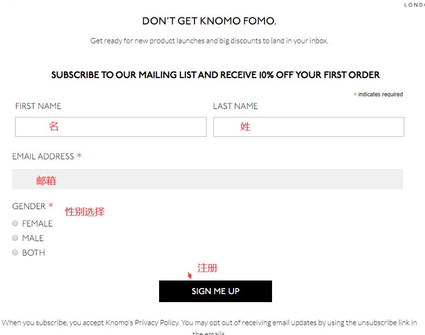Viewport: 425px width, 335px height.
Task: Click the mailing list 10% off heading
Action: 215,75
